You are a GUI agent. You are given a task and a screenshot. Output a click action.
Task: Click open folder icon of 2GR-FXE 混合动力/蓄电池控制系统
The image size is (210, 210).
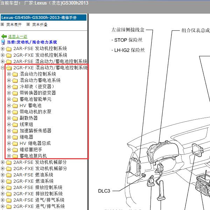9,68
